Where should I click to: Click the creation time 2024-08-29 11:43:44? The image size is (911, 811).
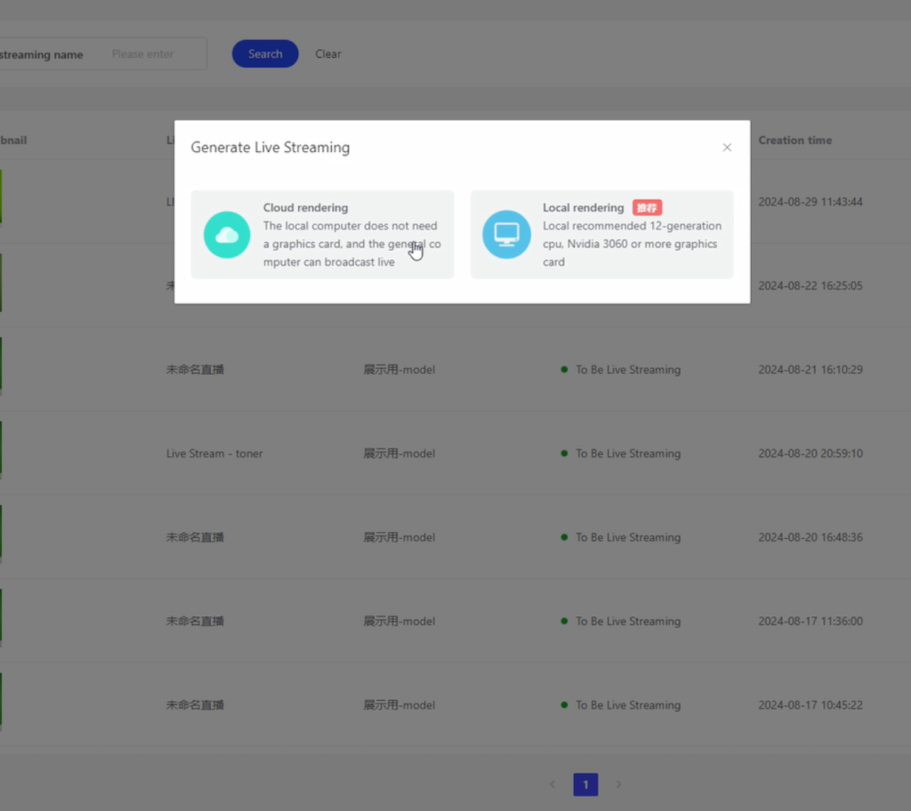810,202
